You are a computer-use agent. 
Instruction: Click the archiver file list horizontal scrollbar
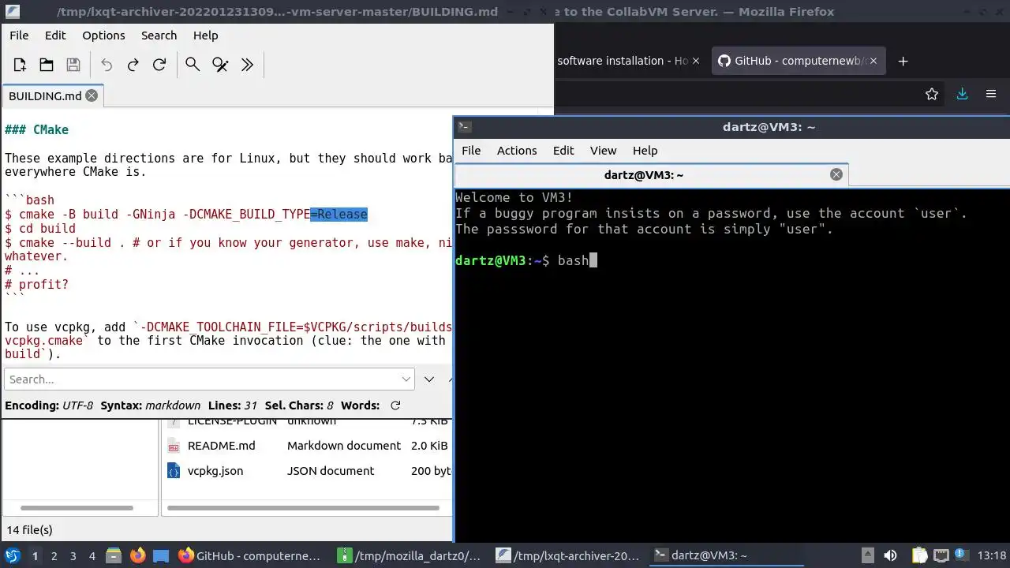point(304,508)
